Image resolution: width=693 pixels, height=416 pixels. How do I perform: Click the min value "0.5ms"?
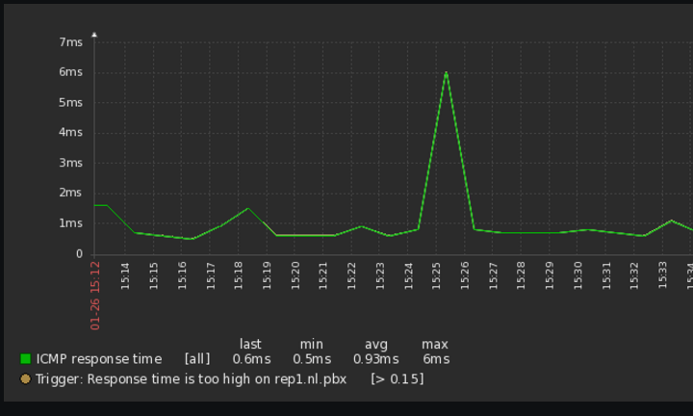click(x=312, y=359)
